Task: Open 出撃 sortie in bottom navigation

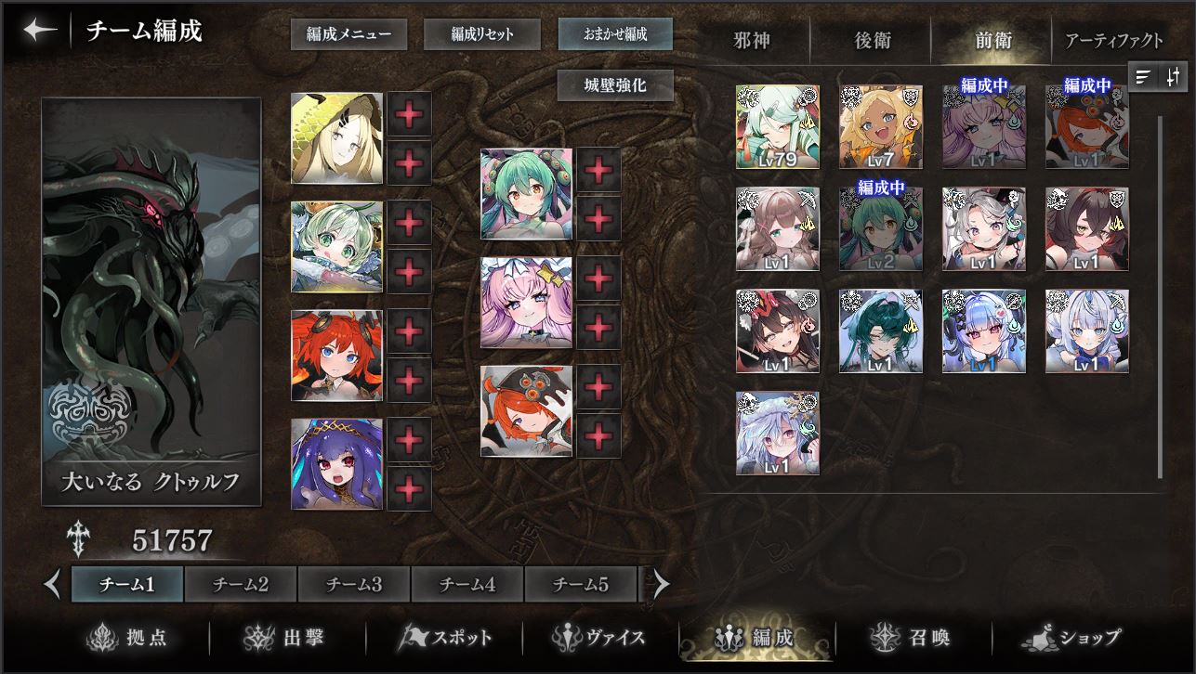Action: (284, 638)
